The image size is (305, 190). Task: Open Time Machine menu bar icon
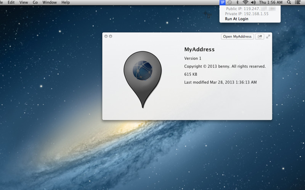pos(230,3)
